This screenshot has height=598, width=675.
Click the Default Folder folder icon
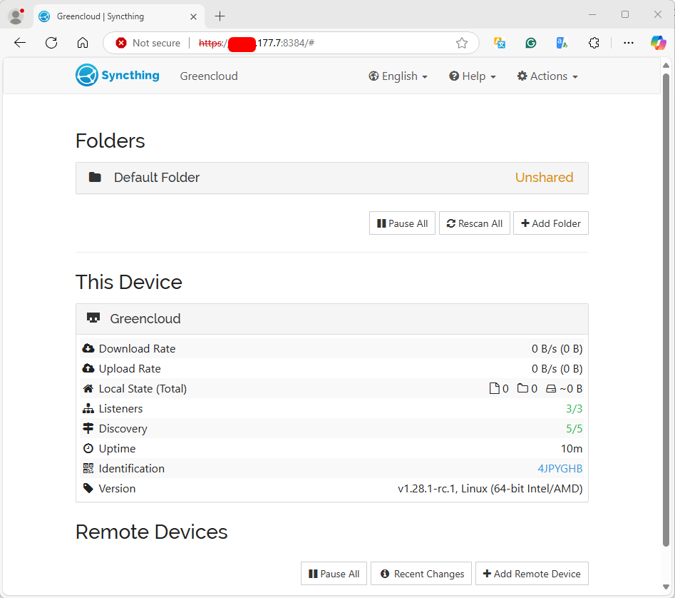[95, 177]
